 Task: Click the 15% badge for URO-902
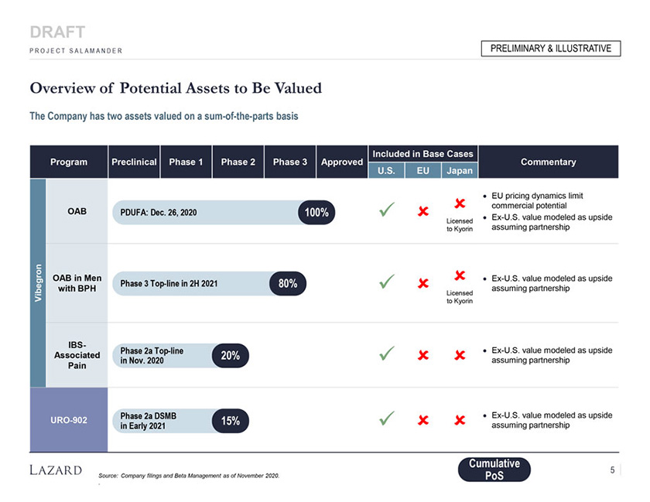[230, 421]
